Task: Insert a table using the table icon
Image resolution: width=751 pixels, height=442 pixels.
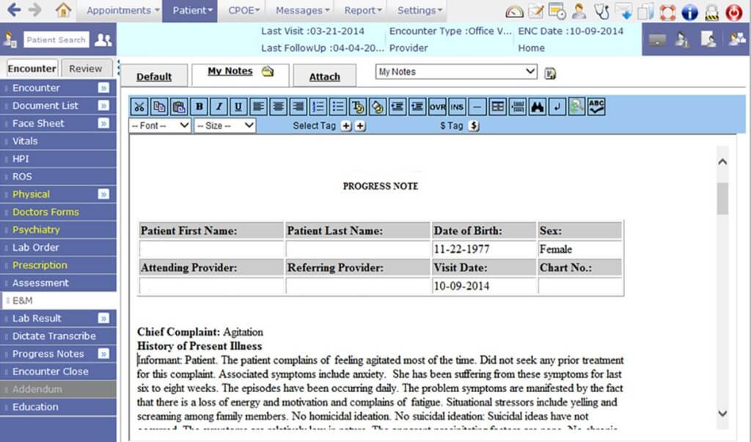Action: (497, 106)
